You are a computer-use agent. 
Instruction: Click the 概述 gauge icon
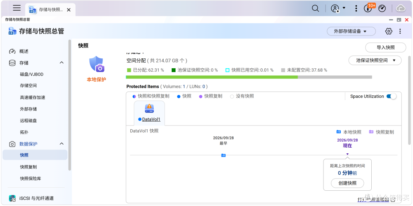point(12,51)
